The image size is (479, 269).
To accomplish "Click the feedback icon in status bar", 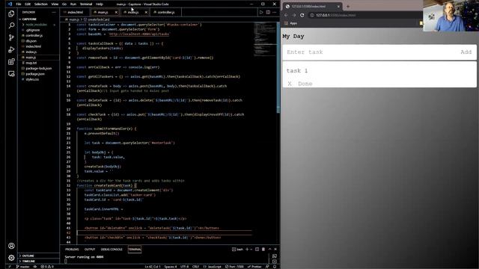I will click(267, 267).
